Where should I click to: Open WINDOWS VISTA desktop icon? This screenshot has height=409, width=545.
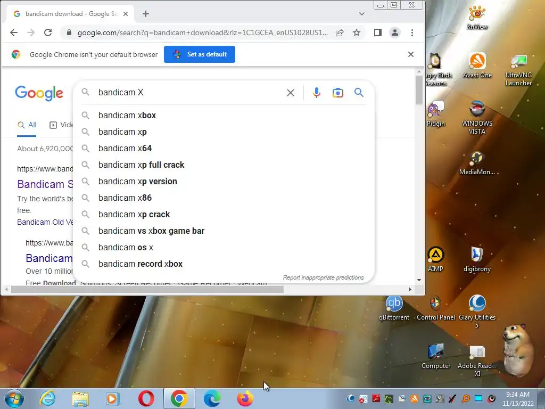click(477, 118)
